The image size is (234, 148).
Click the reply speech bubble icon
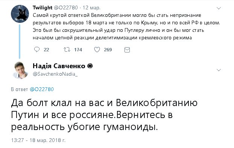37,49
